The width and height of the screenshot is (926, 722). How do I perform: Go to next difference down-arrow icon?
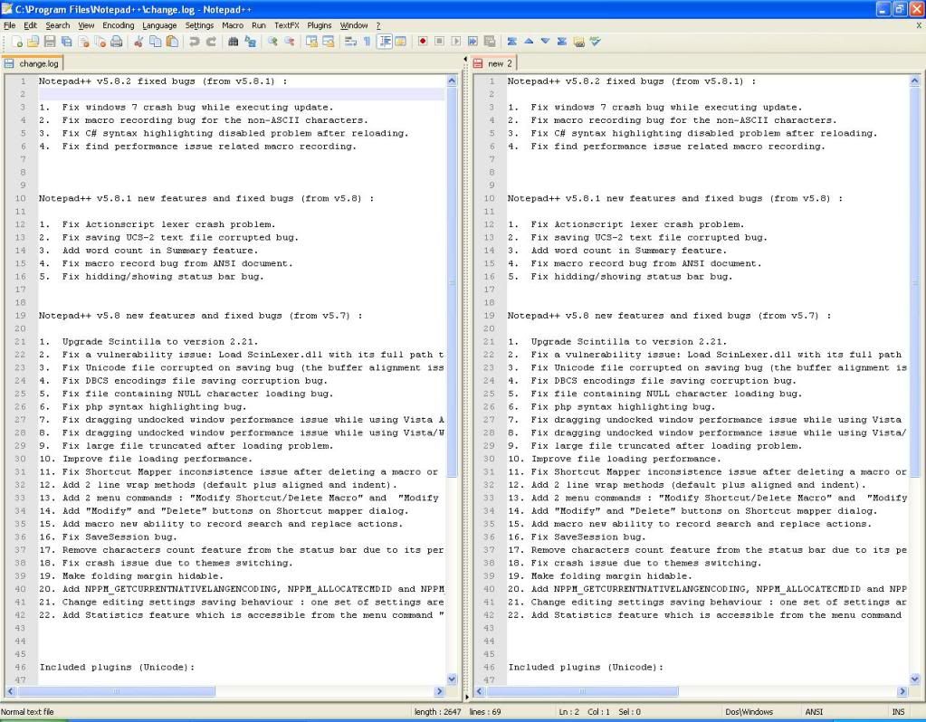(x=545, y=42)
